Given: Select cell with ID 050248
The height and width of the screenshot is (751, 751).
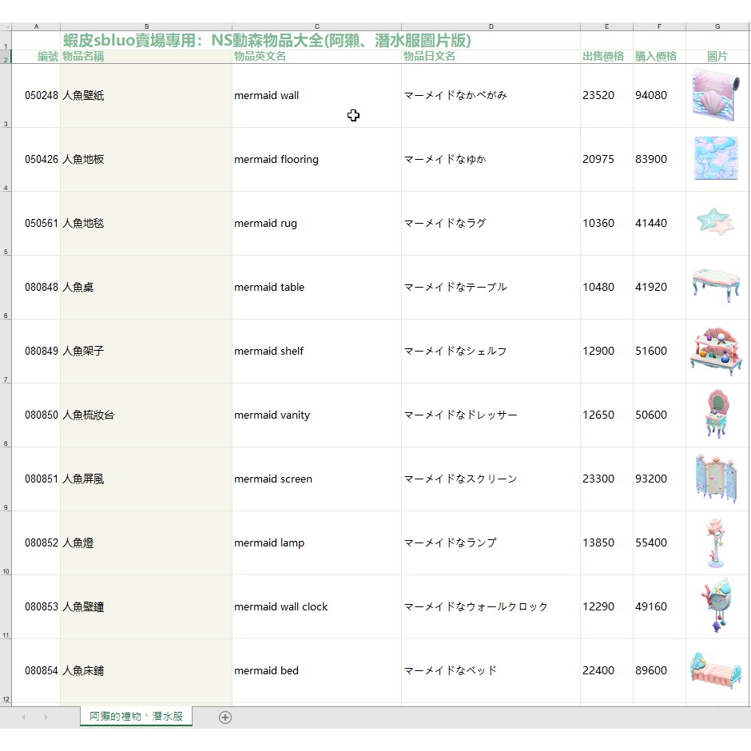Looking at the screenshot, I should click(x=36, y=96).
